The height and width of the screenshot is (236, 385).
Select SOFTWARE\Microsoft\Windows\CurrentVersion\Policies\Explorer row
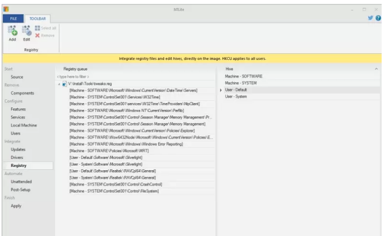pyautogui.click(x=132, y=130)
